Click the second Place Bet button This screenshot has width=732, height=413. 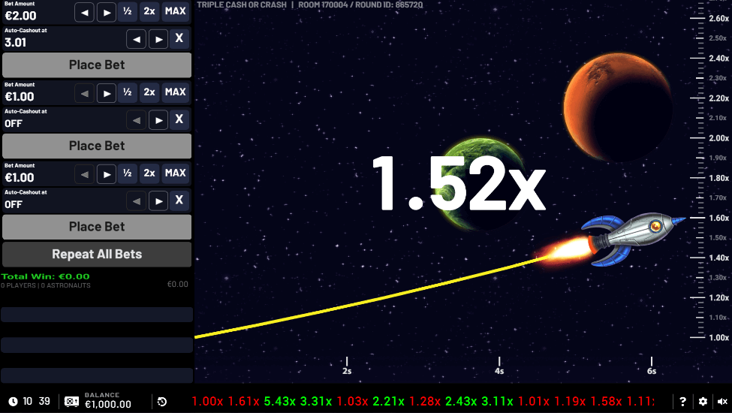pyautogui.click(x=97, y=146)
